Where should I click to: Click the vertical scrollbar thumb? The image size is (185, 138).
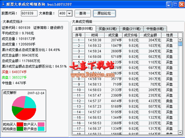180,44
